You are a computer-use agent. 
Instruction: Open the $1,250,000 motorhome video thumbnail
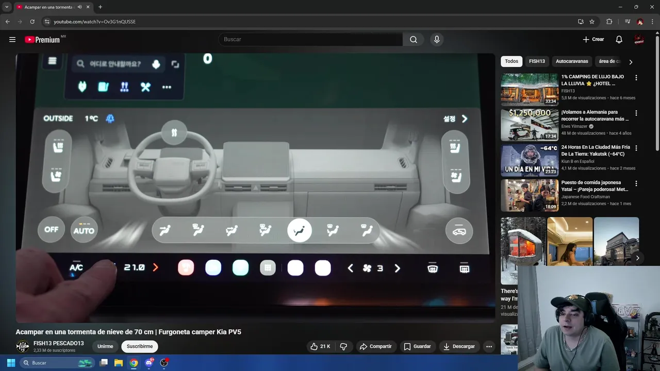tap(530, 125)
